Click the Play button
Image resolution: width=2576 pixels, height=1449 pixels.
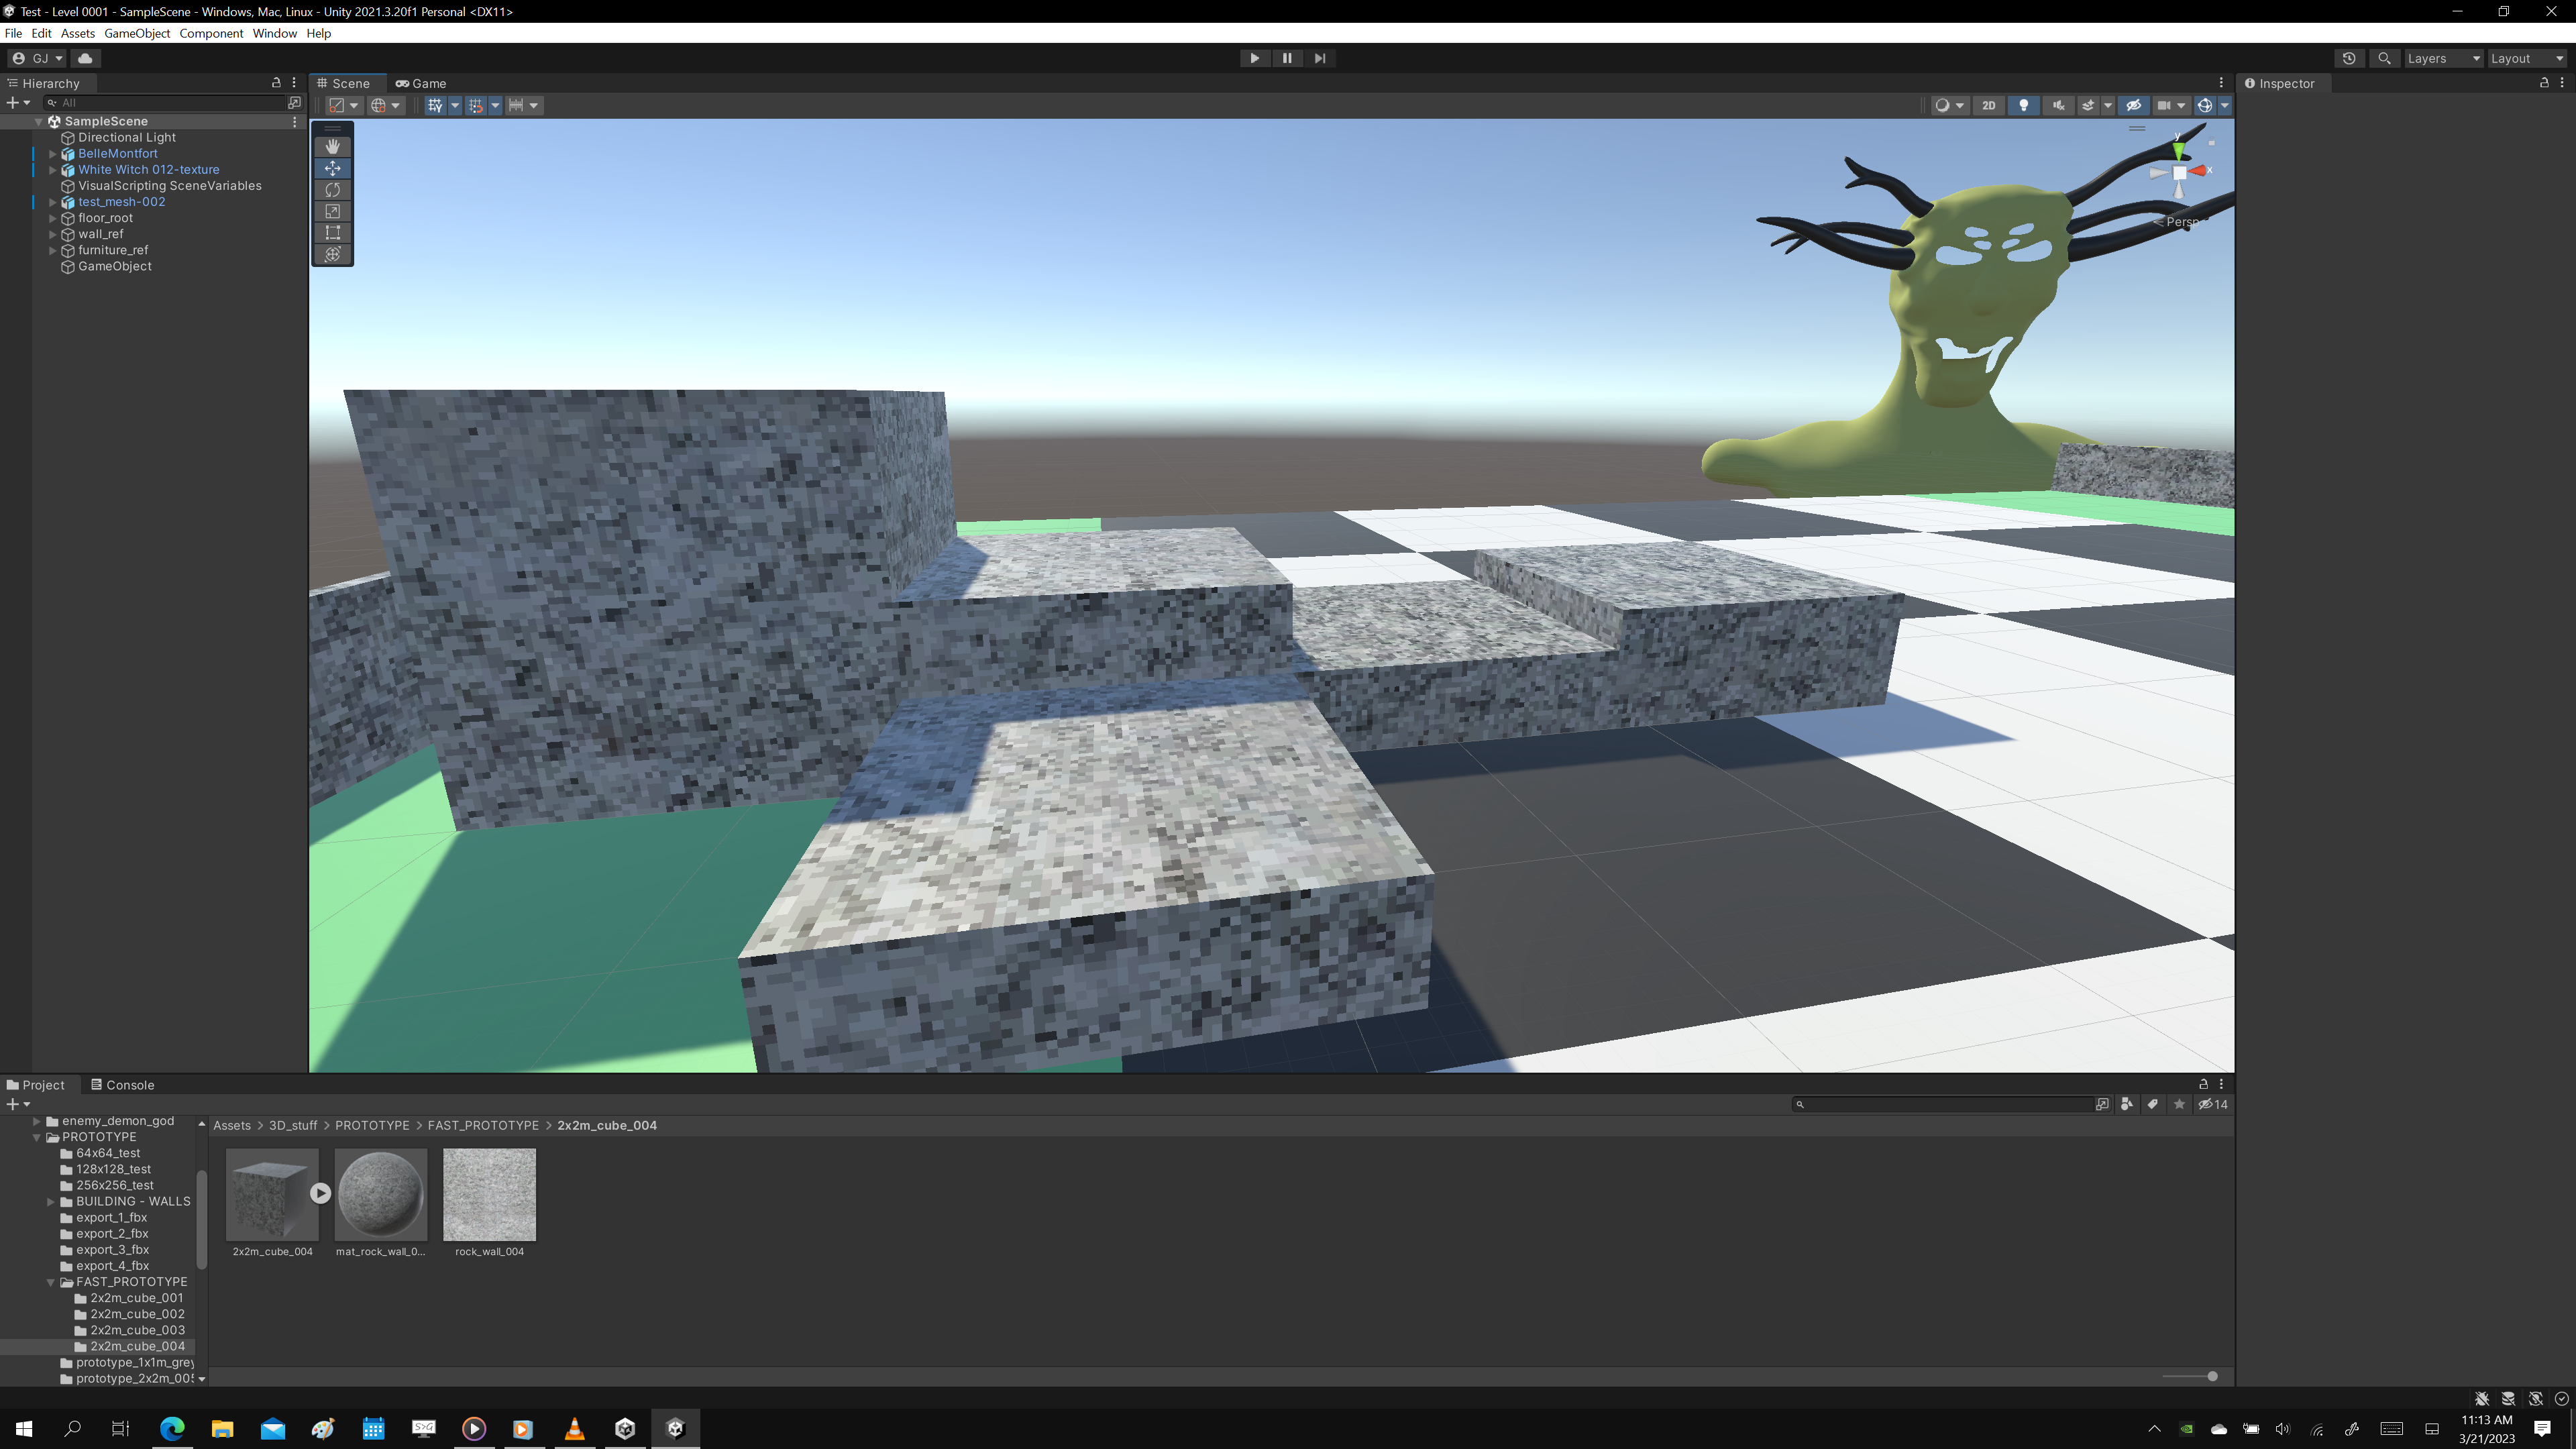(x=1254, y=58)
